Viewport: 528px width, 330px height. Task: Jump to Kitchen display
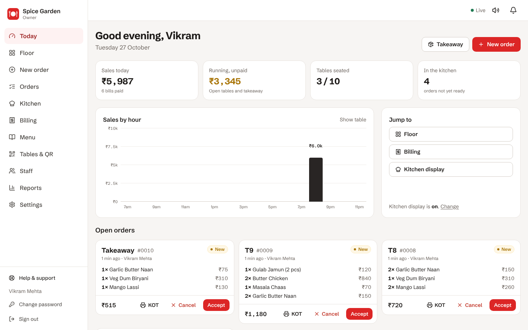pos(451,169)
